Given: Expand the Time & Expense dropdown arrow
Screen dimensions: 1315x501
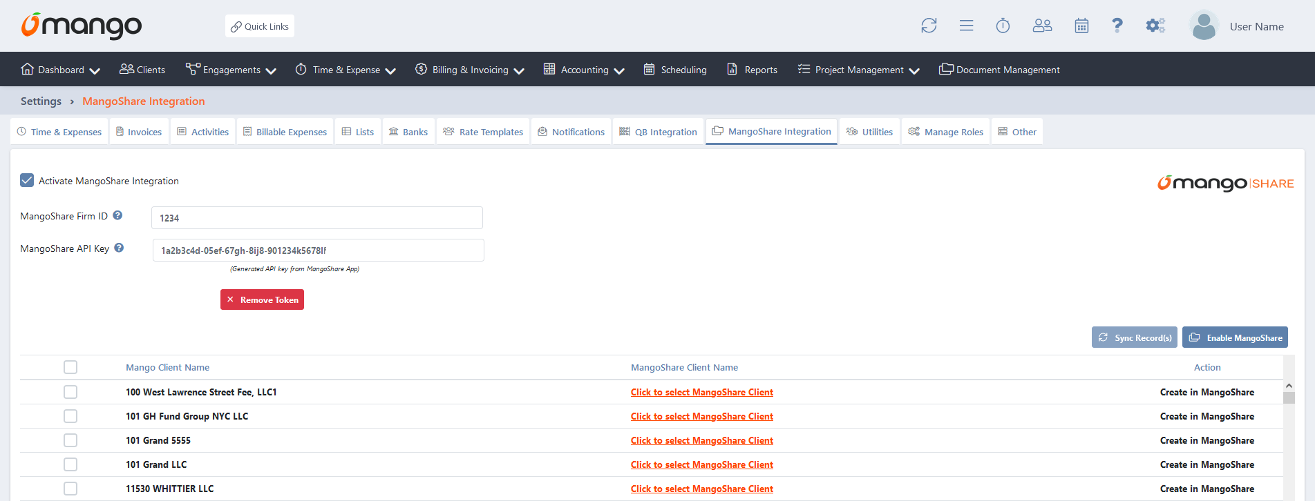Looking at the screenshot, I should click(x=390, y=70).
